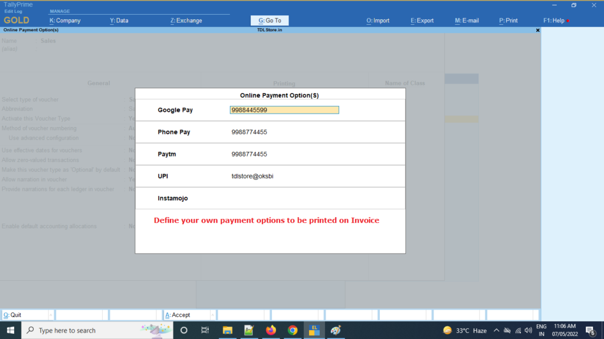Switch to TallyPrime via its taskbar icon

[314, 330]
